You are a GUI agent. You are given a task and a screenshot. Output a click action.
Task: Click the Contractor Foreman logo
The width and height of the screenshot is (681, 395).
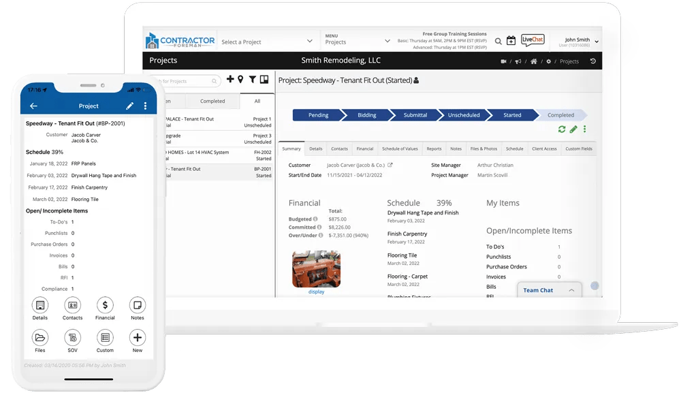180,41
